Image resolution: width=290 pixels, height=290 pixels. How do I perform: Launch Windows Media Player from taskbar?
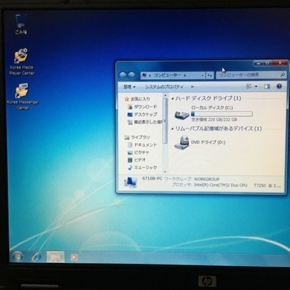[74, 257]
